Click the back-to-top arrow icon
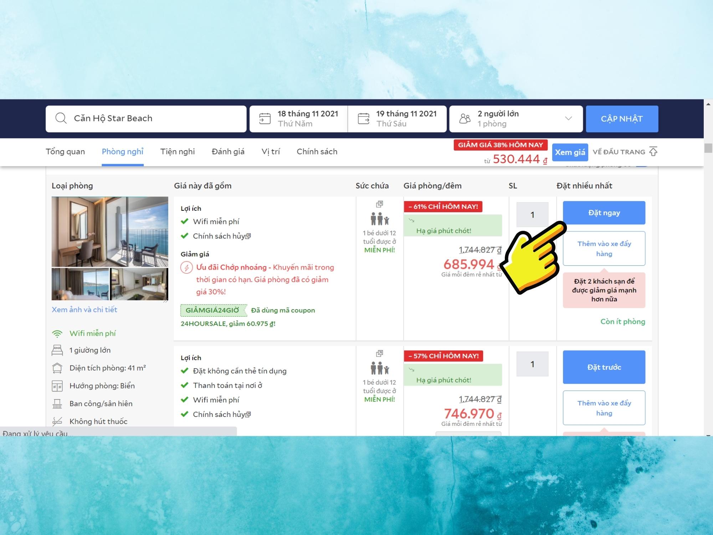Image resolution: width=713 pixels, height=535 pixels. click(x=653, y=152)
